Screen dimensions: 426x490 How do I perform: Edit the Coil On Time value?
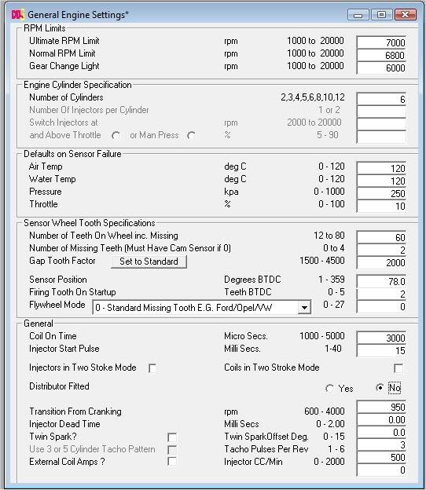[381, 338]
